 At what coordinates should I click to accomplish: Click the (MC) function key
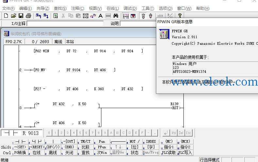169,141
